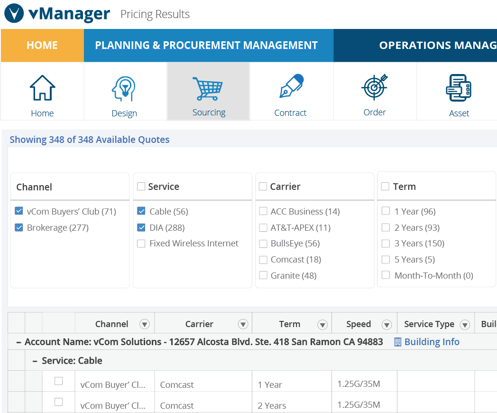Screen dimensions: 497x413
Task: Click the Contract pen icon
Action: click(290, 87)
